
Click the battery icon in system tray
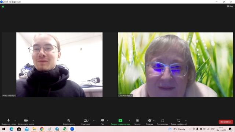click(201, 129)
